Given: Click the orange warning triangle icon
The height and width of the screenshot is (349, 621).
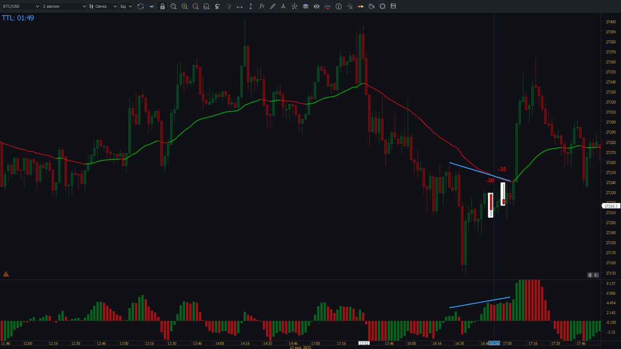Looking at the screenshot, I should pos(6,274).
